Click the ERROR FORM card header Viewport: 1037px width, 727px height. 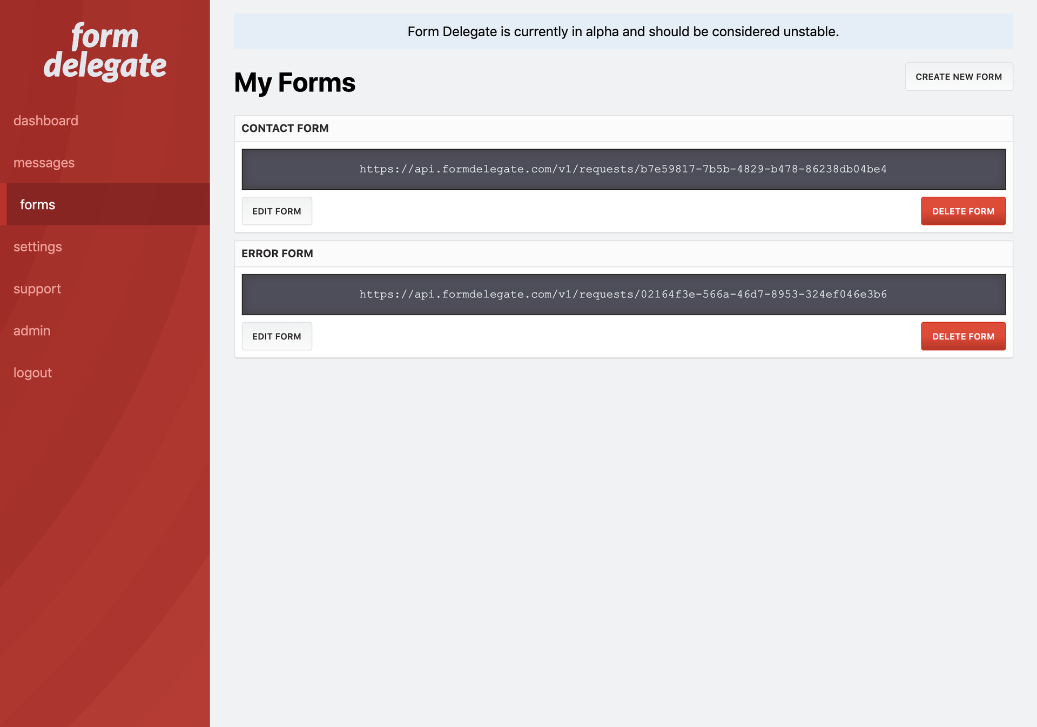pos(277,253)
